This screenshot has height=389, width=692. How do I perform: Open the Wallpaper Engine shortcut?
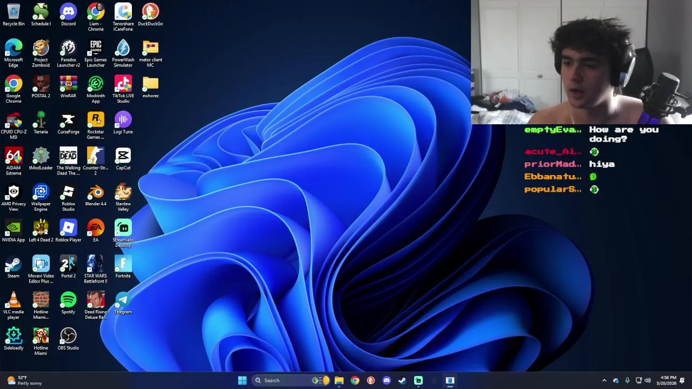[41, 198]
